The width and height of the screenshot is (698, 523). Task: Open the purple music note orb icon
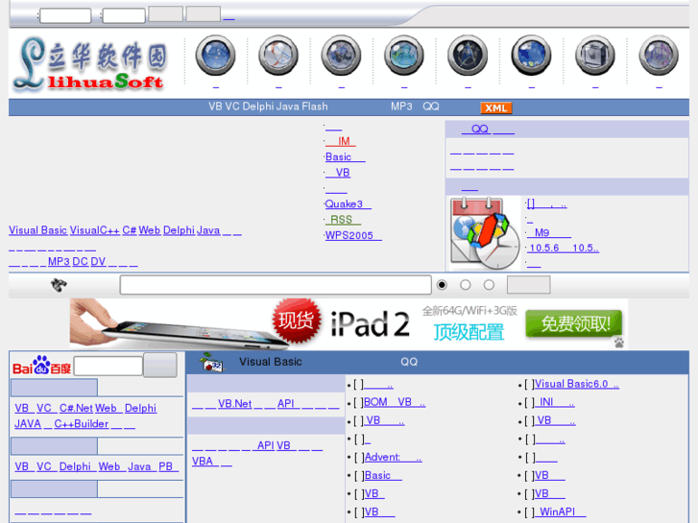pos(659,56)
